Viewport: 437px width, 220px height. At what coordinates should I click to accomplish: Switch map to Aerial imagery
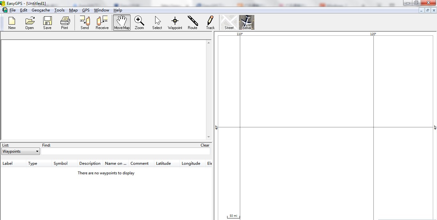pos(247,22)
